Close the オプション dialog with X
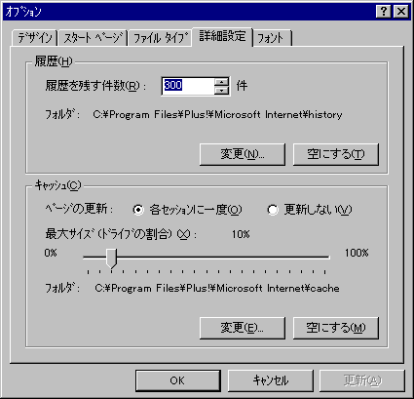 coord(401,12)
